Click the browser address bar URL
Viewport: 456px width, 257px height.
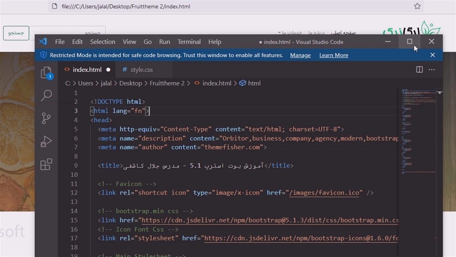coord(126,6)
